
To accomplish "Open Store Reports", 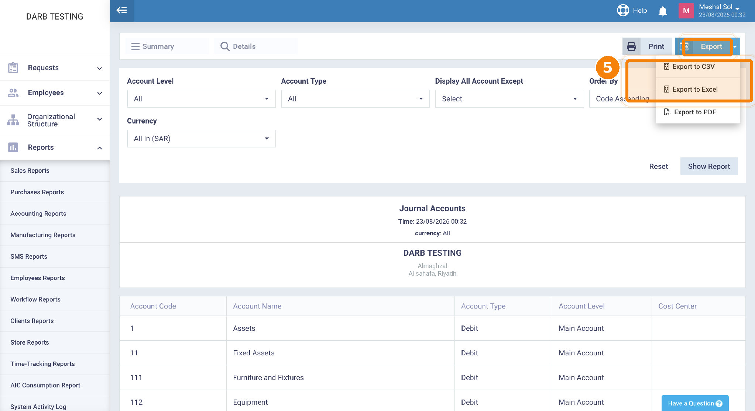I will point(55,342).
